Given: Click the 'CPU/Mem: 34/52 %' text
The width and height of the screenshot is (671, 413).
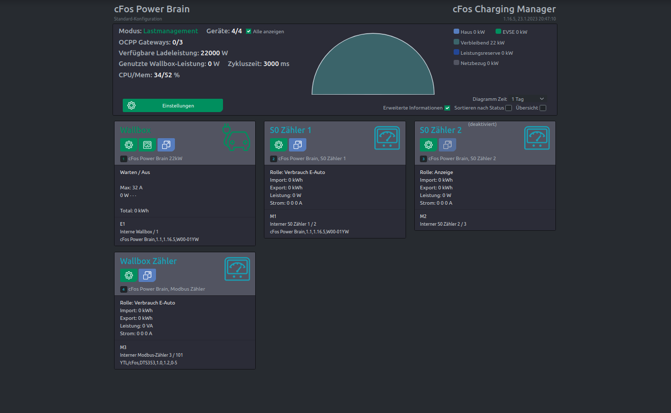Looking at the screenshot, I should tap(149, 75).
